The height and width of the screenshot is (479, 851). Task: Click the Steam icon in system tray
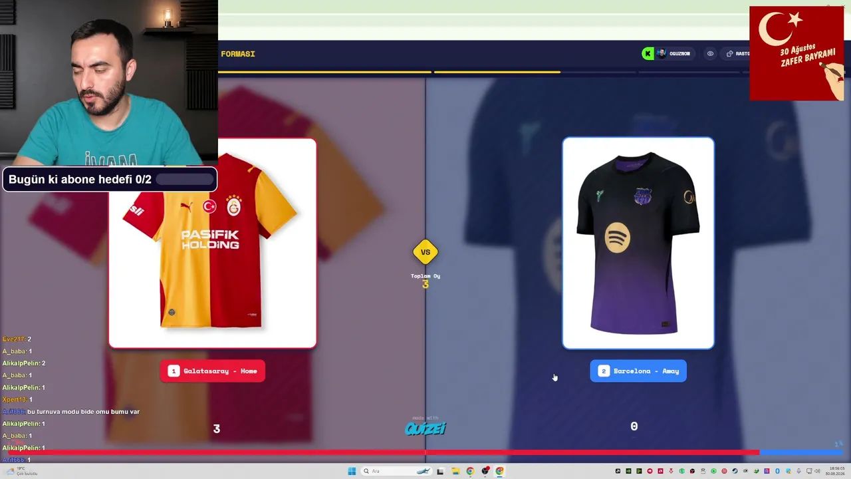click(735, 471)
